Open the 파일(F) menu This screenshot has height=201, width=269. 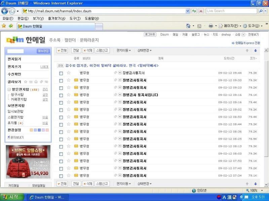(8, 18)
